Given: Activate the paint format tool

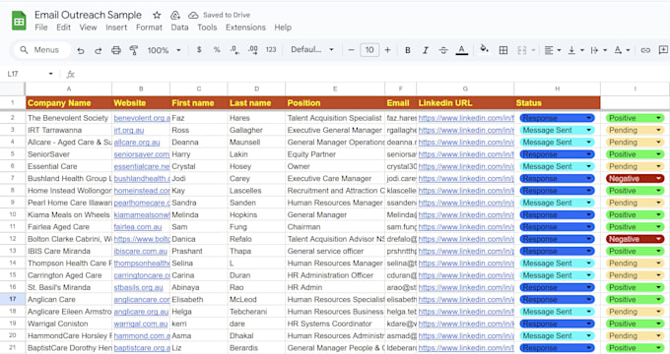Looking at the screenshot, I should pos(134,50).
